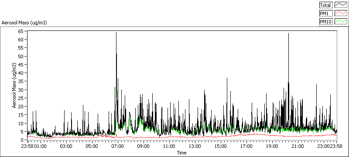This screenshot has width=349, height=157.
Task: Open the PM1 red line style swatch
Action: (x=341, y=13)
